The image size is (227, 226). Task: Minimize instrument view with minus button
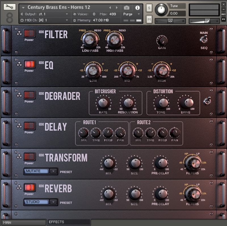(x=224, y=9)
